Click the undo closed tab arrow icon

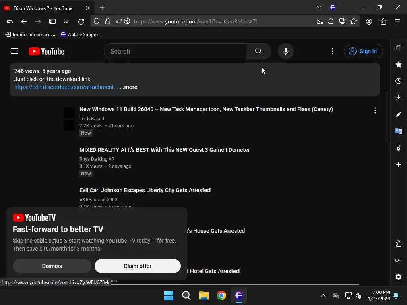pos(10,21)
